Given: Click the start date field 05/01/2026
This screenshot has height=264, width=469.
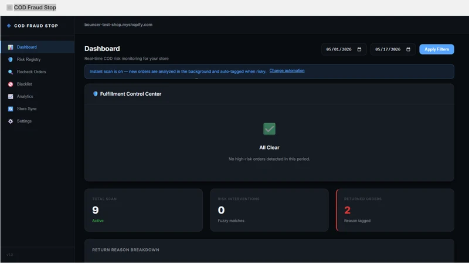Looking at the screenshot, I should (344, 49).
